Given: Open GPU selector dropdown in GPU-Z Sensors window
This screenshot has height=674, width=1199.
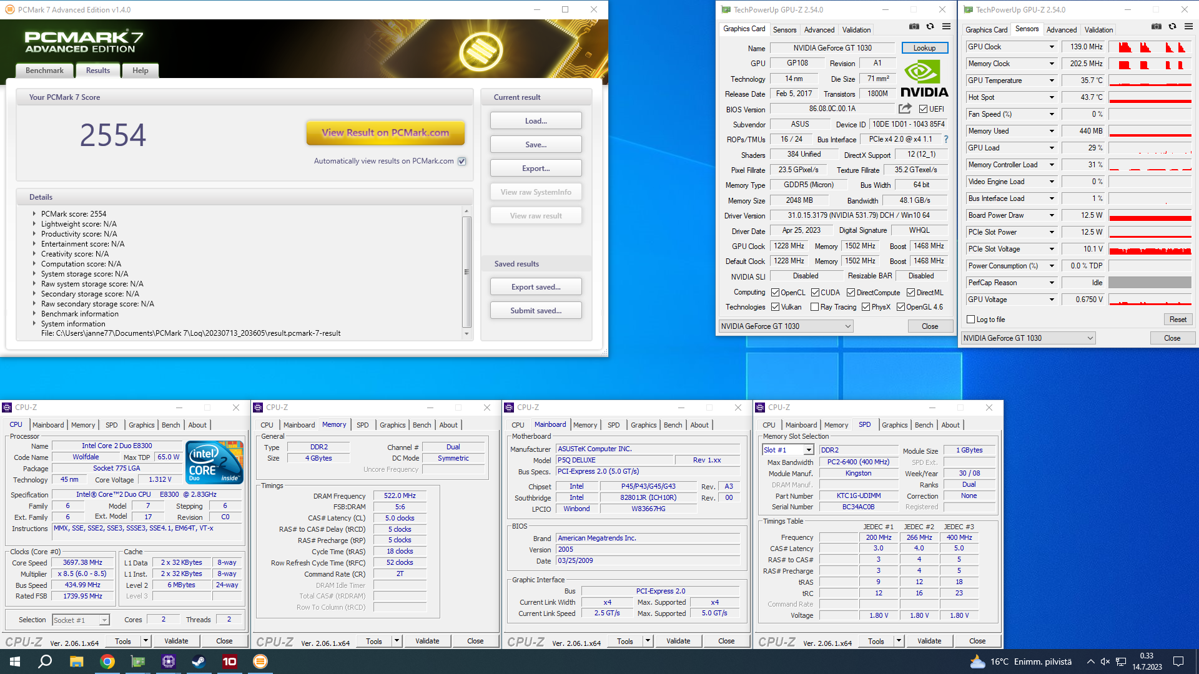Looking at the screenshot, I should click(x=1028, y=338).
